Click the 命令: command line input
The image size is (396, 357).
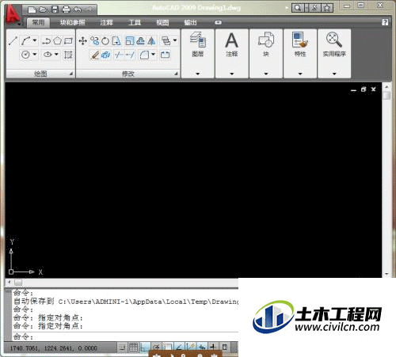tap(126, 336)
